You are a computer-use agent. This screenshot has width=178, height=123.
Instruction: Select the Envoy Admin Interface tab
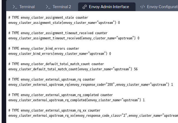coord(109,7)
